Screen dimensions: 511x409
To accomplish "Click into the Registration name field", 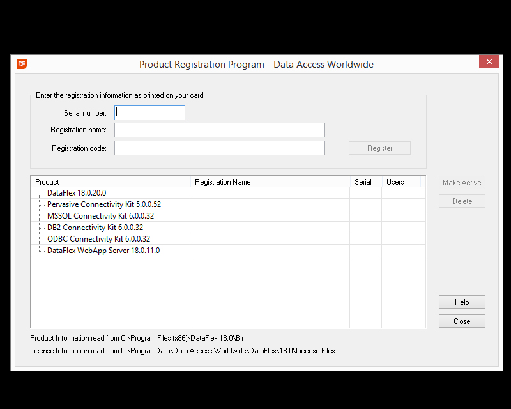I will 220,130.
